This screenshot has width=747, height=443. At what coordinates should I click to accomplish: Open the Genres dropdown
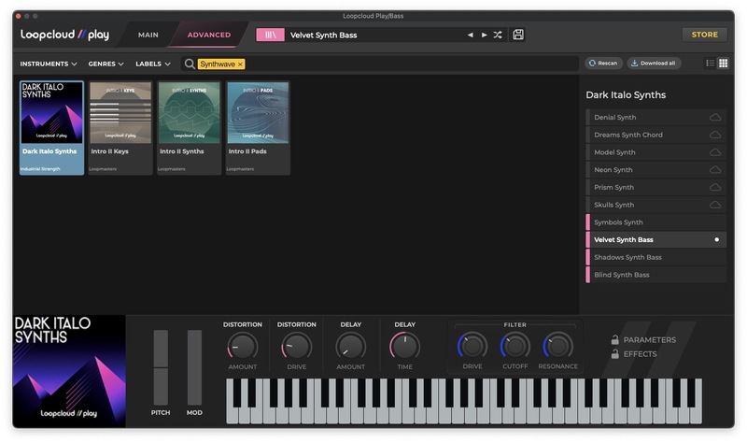click(x=106, y=64)
